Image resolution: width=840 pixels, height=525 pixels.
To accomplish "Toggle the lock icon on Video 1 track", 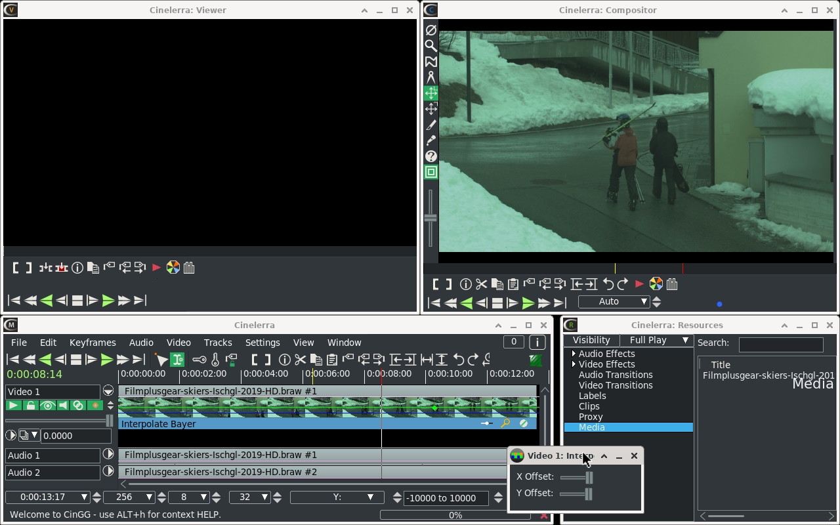I will pos(30,406).
